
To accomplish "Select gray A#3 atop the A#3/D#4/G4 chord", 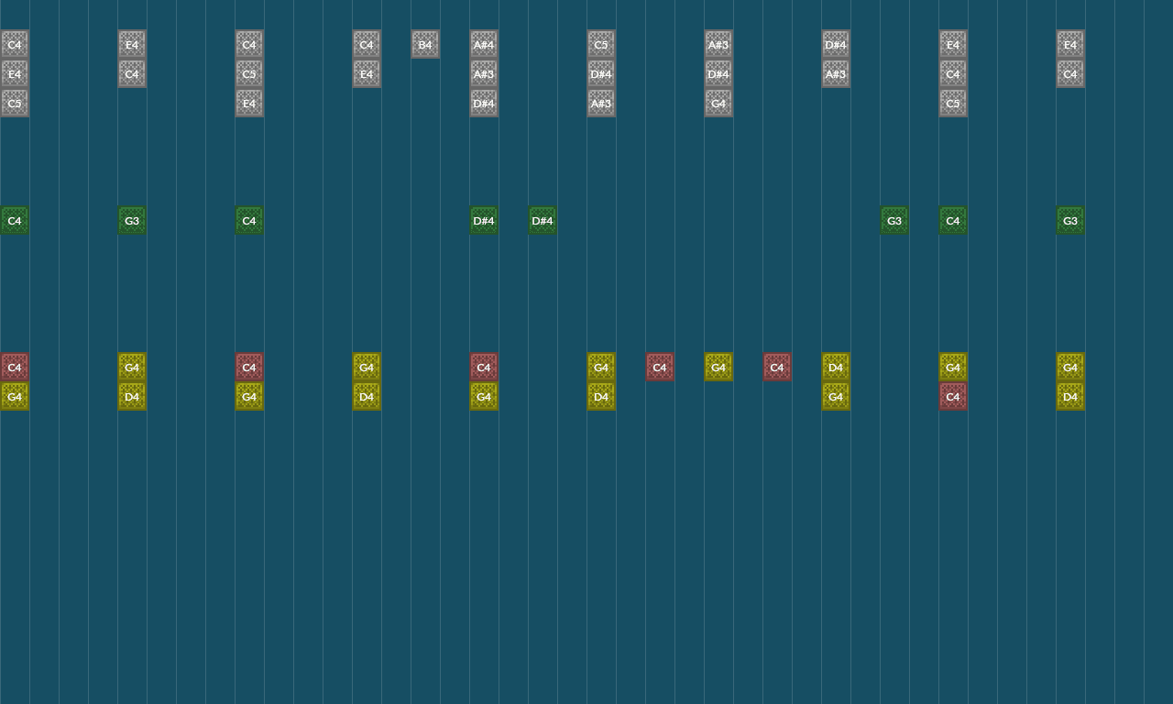I will pyautogui.click(x=718, y=44).
